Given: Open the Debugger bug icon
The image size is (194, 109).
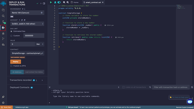Looking at the screenshot, I should click(x=3, y=33).
